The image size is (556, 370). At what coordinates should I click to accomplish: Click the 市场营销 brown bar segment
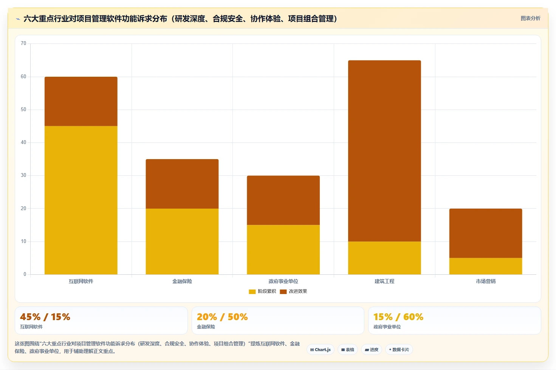[486, 233]
